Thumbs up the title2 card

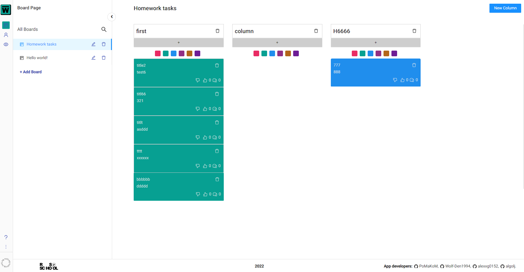(205, 80)
